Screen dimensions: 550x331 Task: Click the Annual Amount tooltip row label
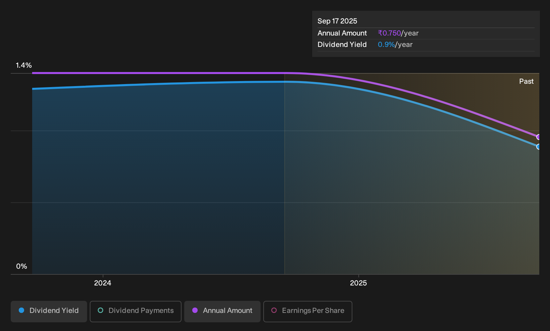coord(342,33)
